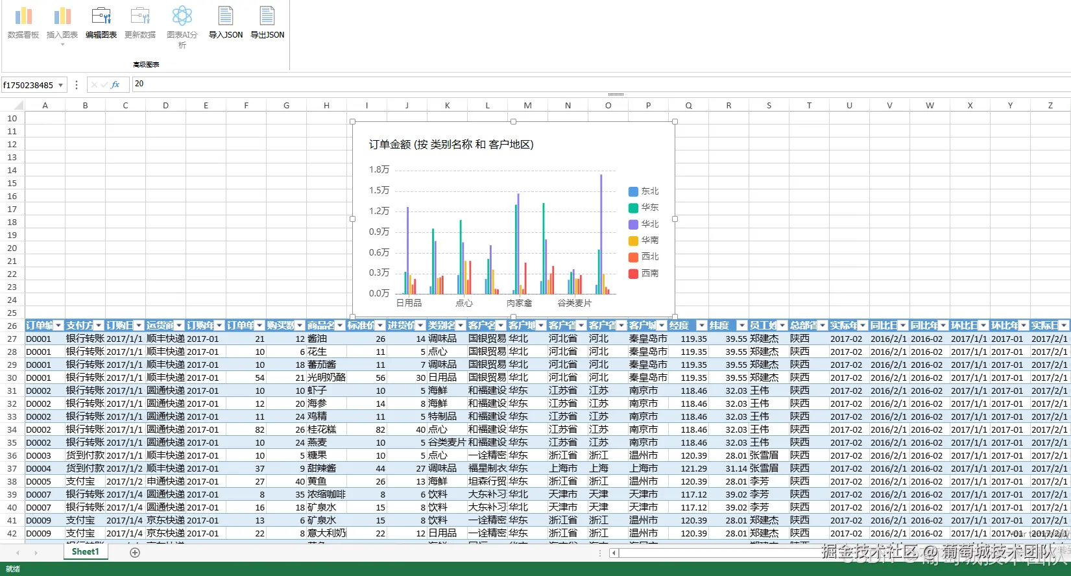Viewport: 1071px width, 576px height.
Task: Open the Name Box dropdown arrow
Action: (61, 85)
